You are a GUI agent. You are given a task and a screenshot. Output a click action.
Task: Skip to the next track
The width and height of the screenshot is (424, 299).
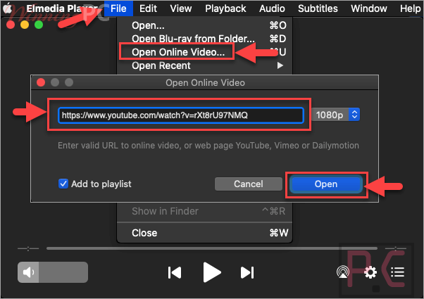pyautogui.click(x=247, y=272)
